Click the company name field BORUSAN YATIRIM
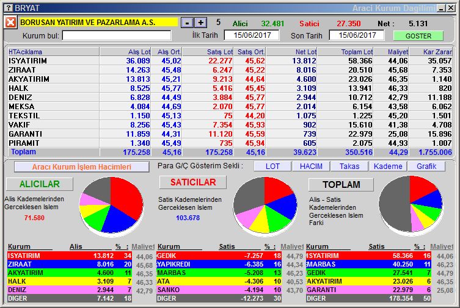 98,22
